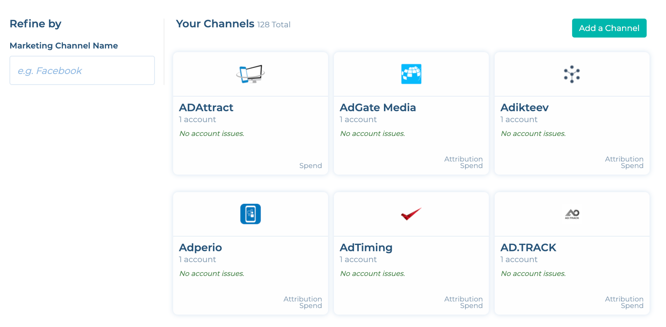Viewport: 666px width, 327px height.
Task: Click "Attribution" label on Adperio card
Action: pos(303,299)
